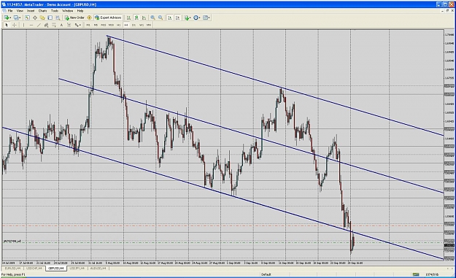Viewport: 456px width, 278px height.
Task: Switch to the USDJPY,H4 chart tab
Action: [x=77, y=269]
